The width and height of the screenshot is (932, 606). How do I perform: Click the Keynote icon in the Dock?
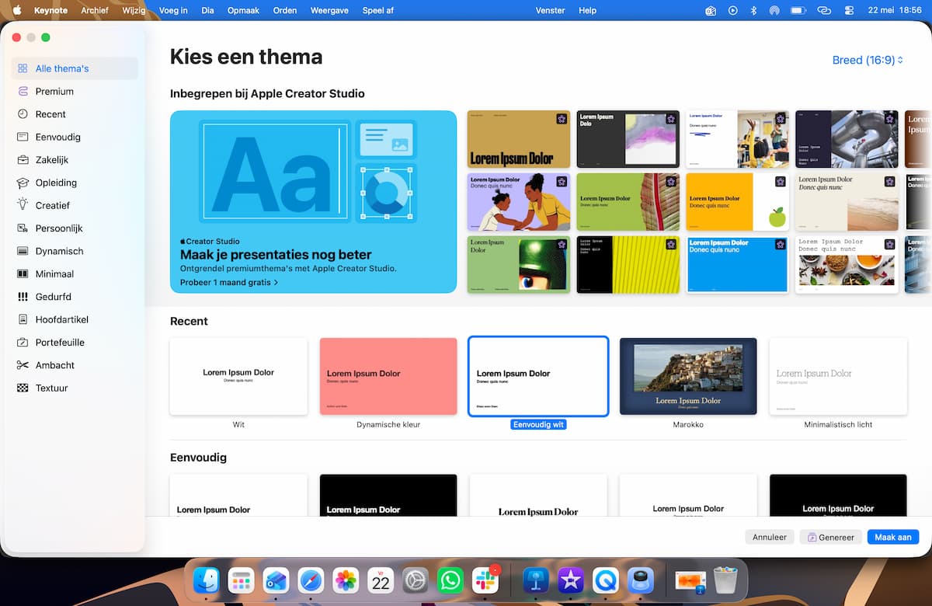click(x=536, y=580)
